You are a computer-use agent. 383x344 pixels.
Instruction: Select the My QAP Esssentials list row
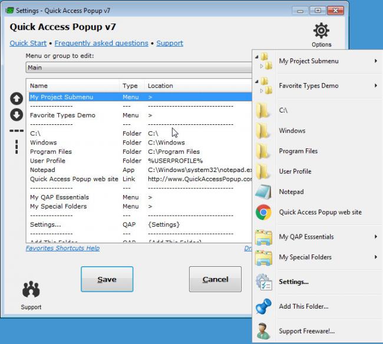point(140,197)
